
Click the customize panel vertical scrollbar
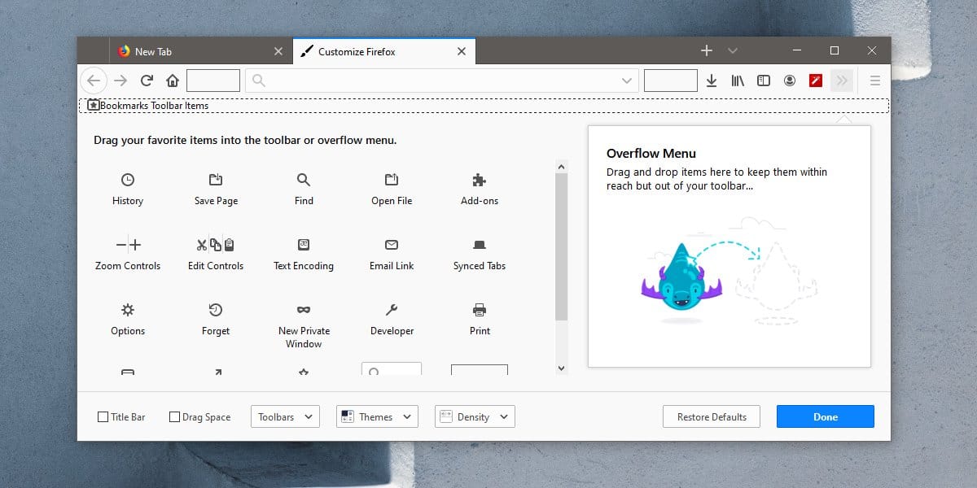(x=561, y=246)
